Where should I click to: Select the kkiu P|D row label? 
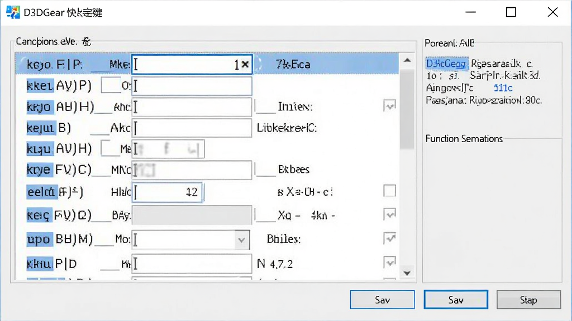pos(52,264)
